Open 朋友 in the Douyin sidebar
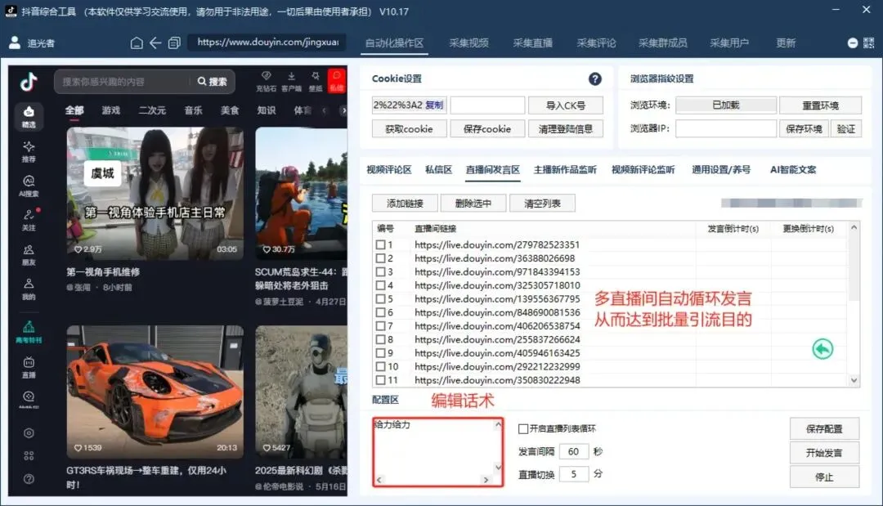The width and height of the screenshot is (883, 506). point(29,255)
